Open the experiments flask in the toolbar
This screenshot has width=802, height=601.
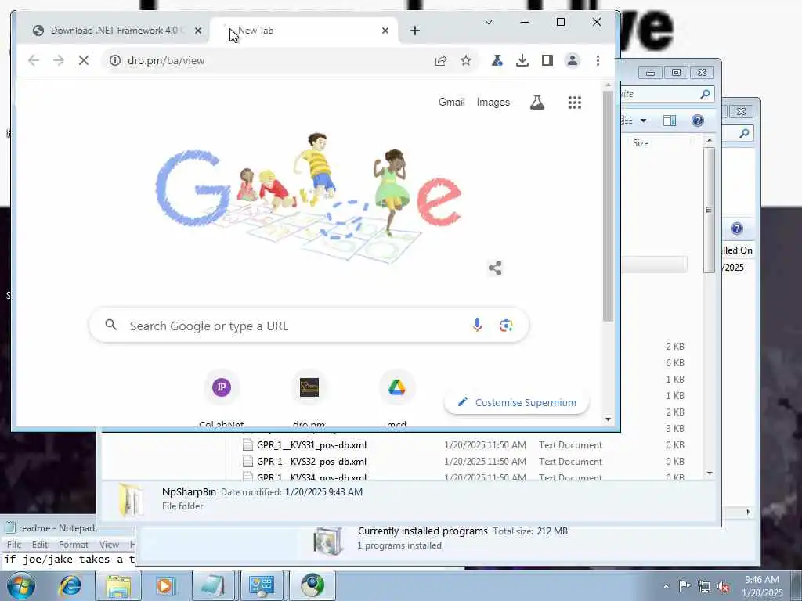[497, 60]
